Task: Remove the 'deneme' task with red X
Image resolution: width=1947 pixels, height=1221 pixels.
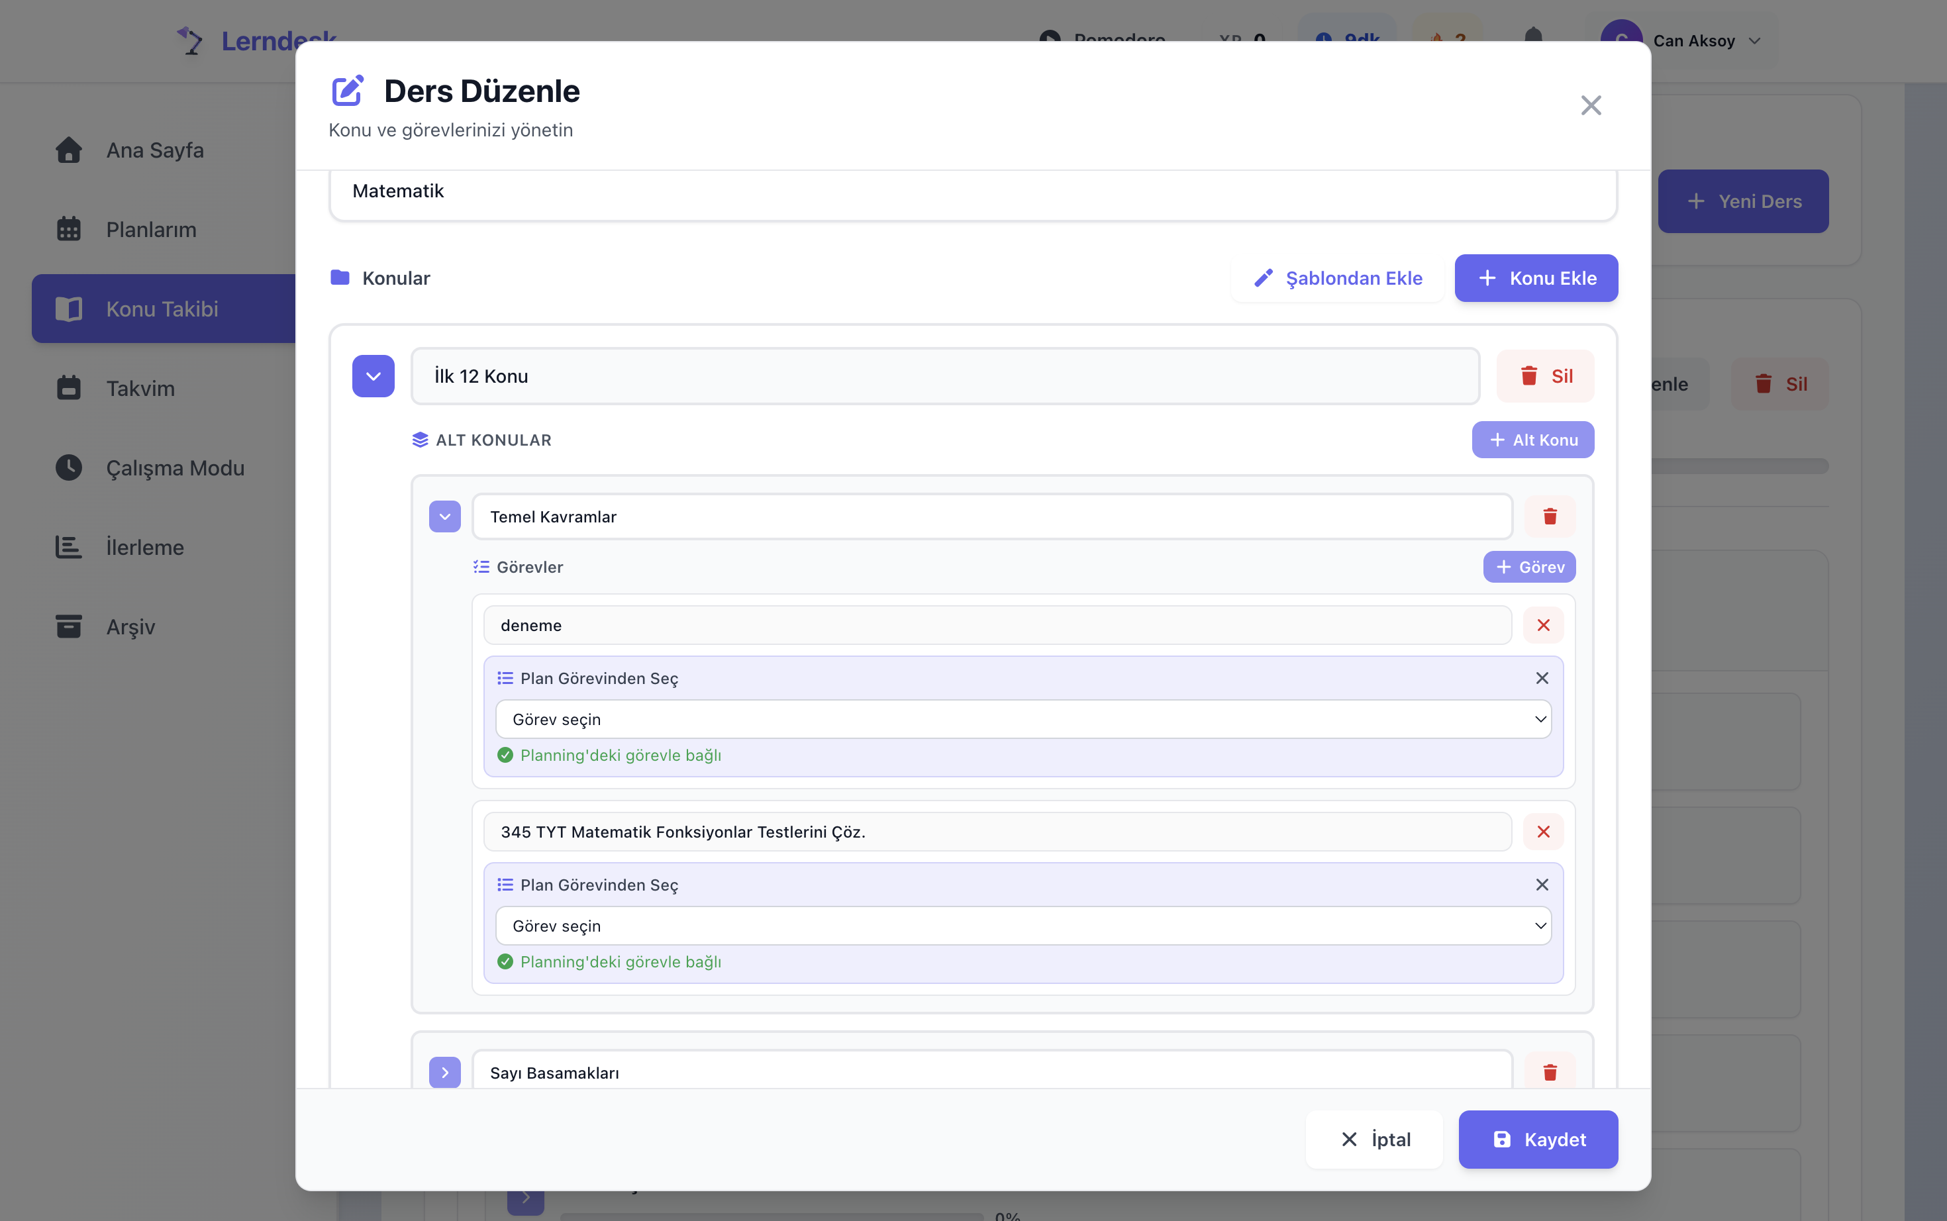Action: [x=1542, y=625]
